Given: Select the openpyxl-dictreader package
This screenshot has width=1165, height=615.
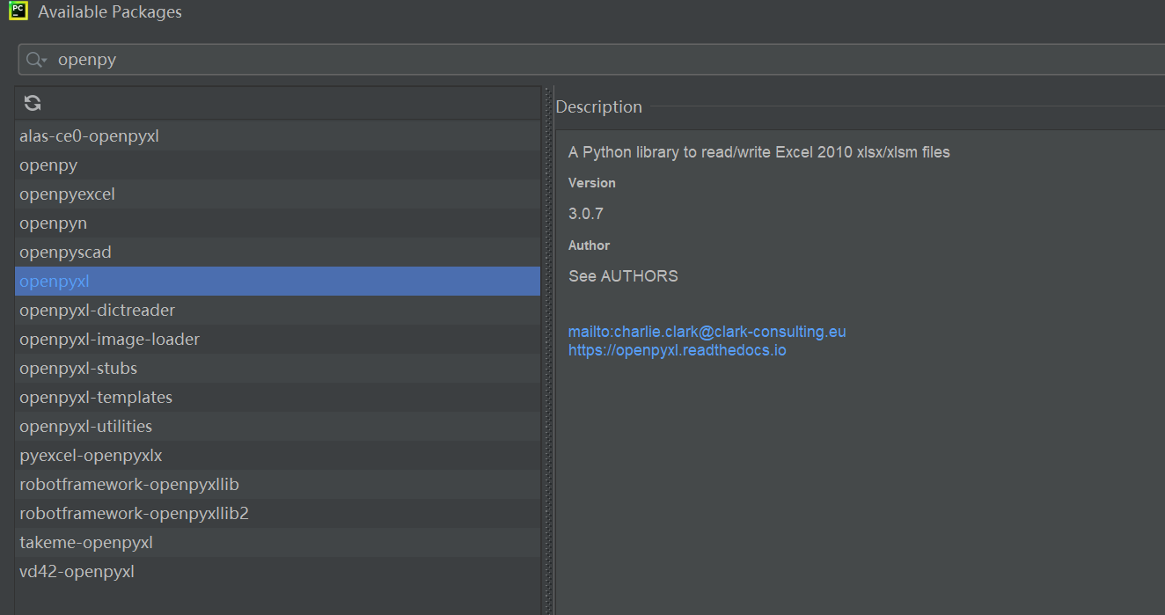Looking at the screenshot, I should click(97, 310).
